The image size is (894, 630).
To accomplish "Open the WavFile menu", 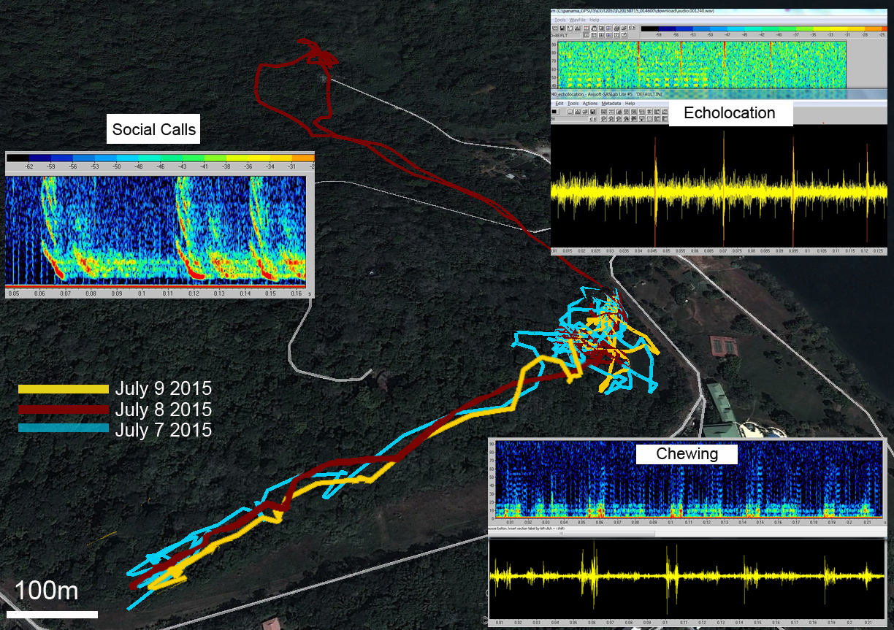I will pos(577,20).
